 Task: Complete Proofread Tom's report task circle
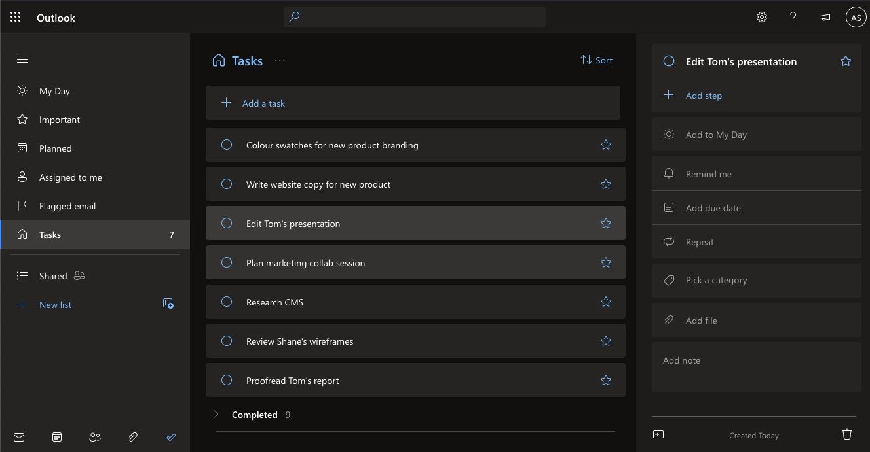point(227,381)
